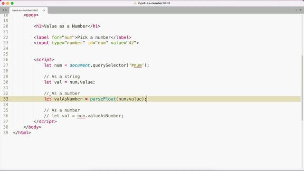Click the closing </html> tag

(x=22, y=133)
